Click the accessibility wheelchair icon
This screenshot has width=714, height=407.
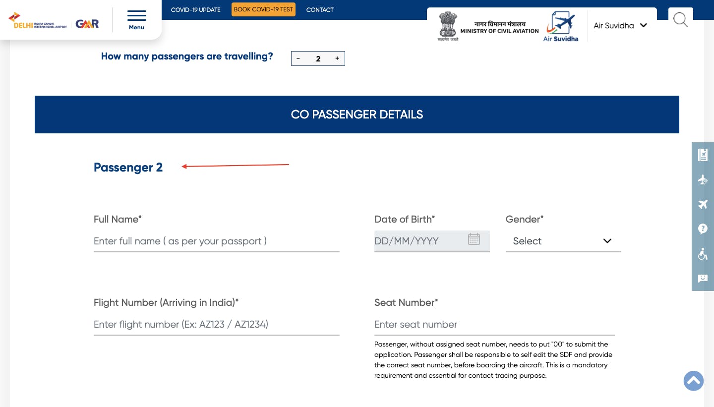coord(703,254)
